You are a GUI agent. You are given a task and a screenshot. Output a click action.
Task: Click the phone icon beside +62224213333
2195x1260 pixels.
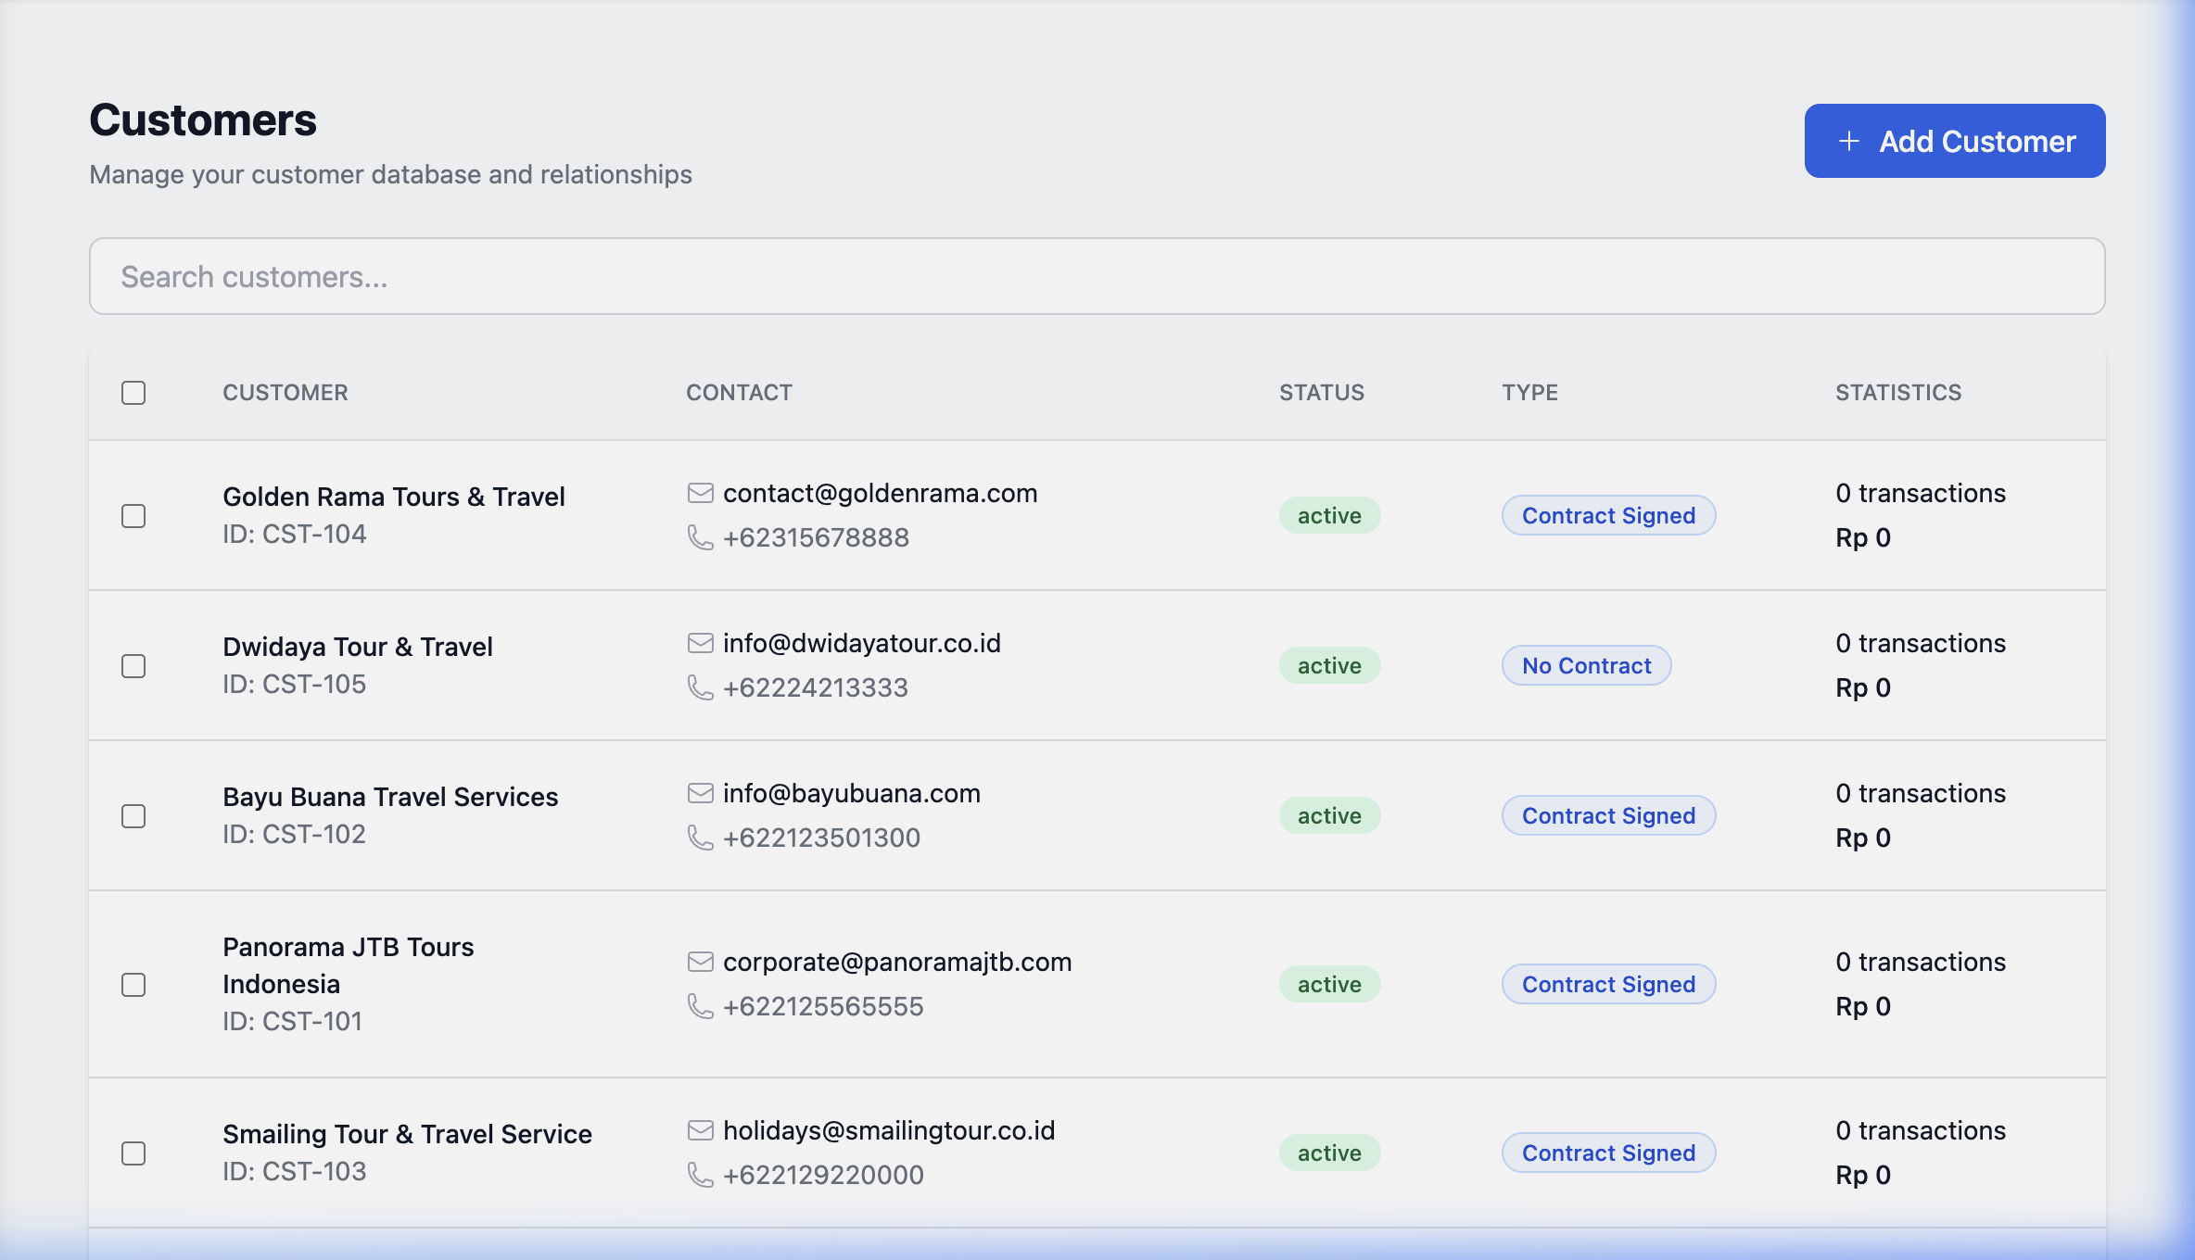point(700,687)
